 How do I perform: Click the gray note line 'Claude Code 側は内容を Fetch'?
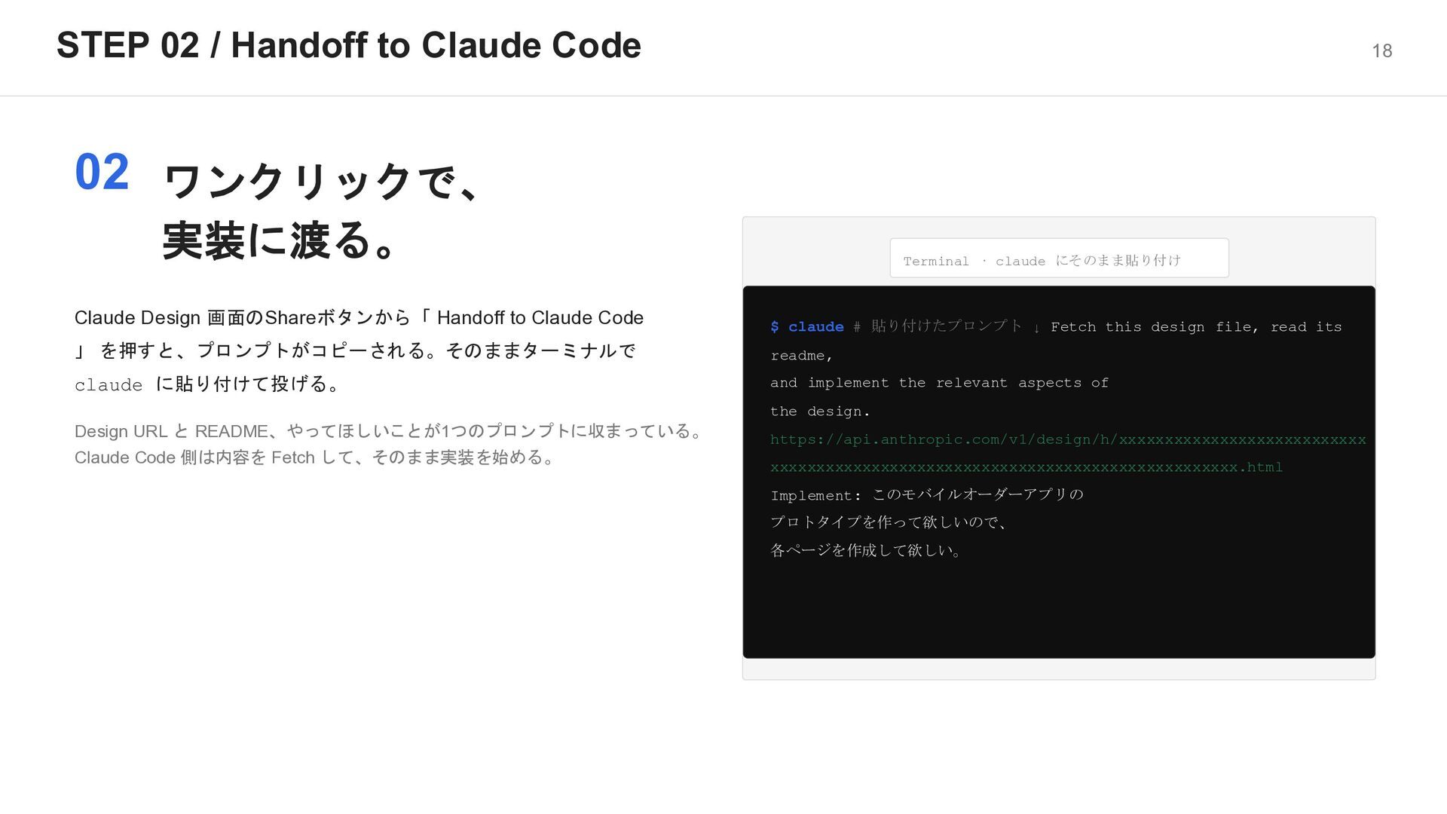[x=315, y=457]
